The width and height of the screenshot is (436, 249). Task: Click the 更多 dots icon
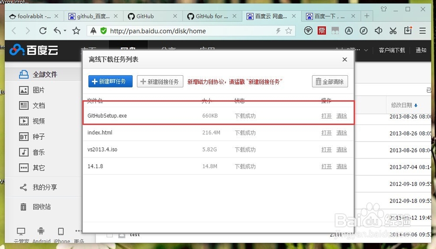78,231
